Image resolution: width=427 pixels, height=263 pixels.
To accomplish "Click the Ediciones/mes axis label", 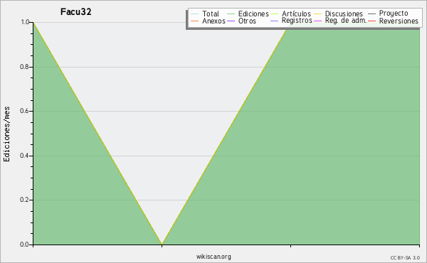I will 6,134.
